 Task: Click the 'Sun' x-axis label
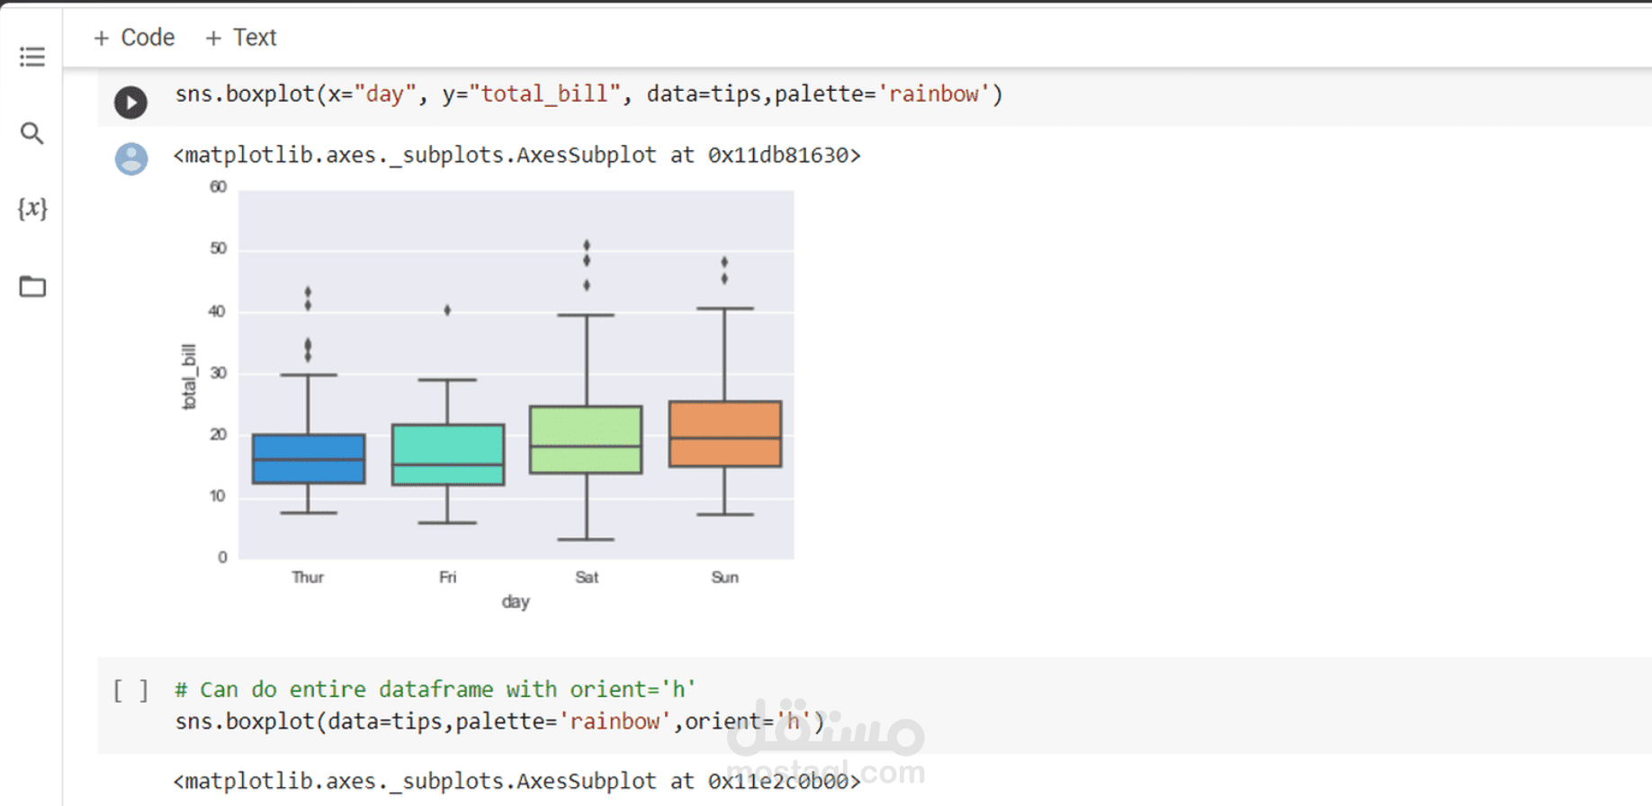pyautogui.click(x=725, y=577)
